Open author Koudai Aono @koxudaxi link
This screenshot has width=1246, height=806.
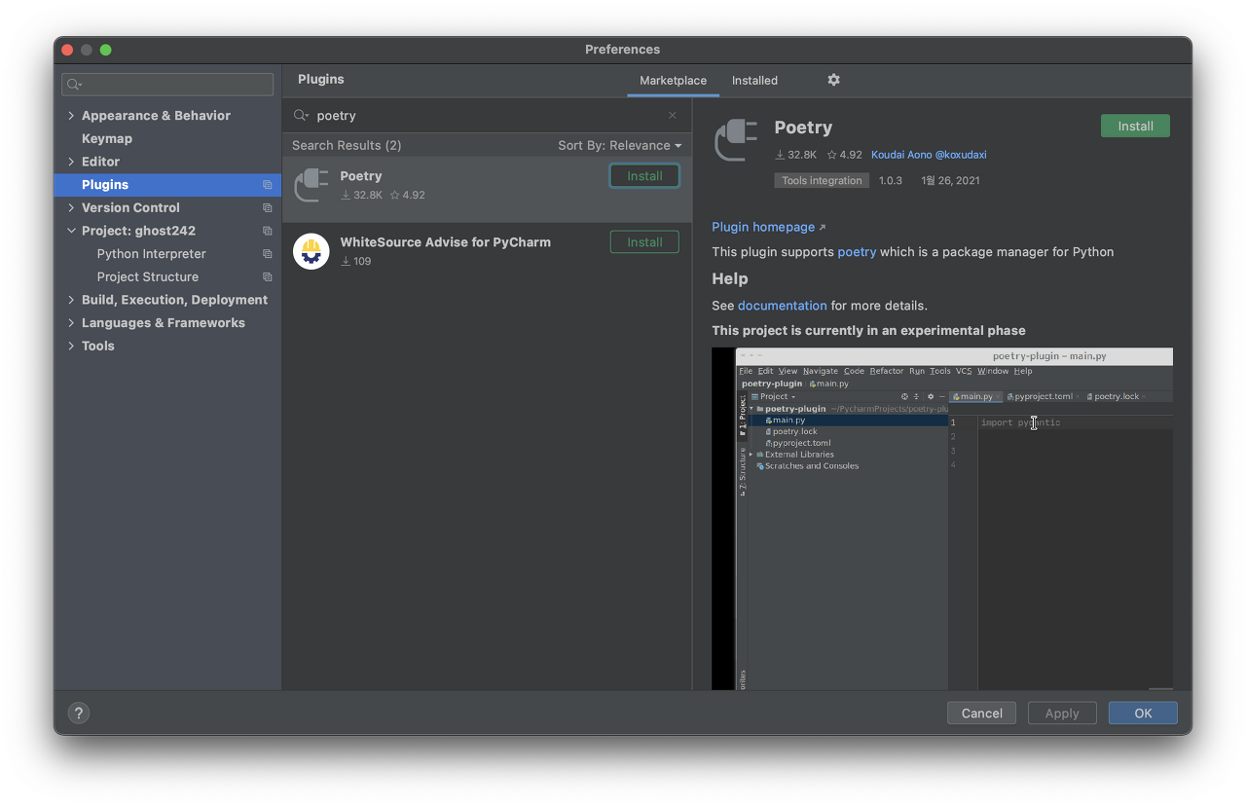click(929, 155)
